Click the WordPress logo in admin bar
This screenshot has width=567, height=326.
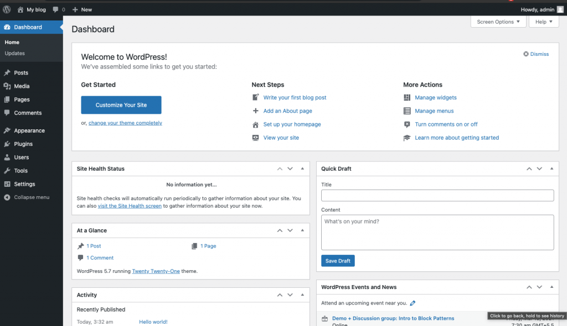pyautogui.click(x=7, y=10)
